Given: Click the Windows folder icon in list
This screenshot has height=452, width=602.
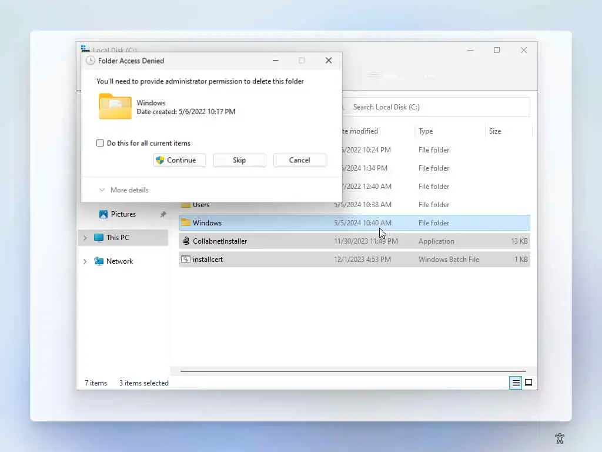Looking at the screenshot, I should coord(186,222).
